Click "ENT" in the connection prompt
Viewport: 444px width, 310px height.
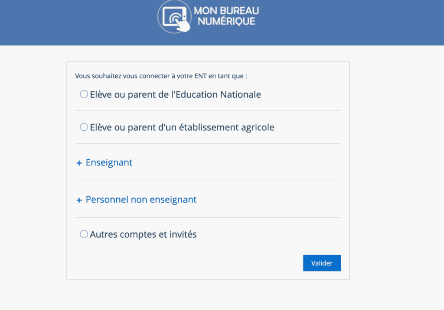(200, 76)
